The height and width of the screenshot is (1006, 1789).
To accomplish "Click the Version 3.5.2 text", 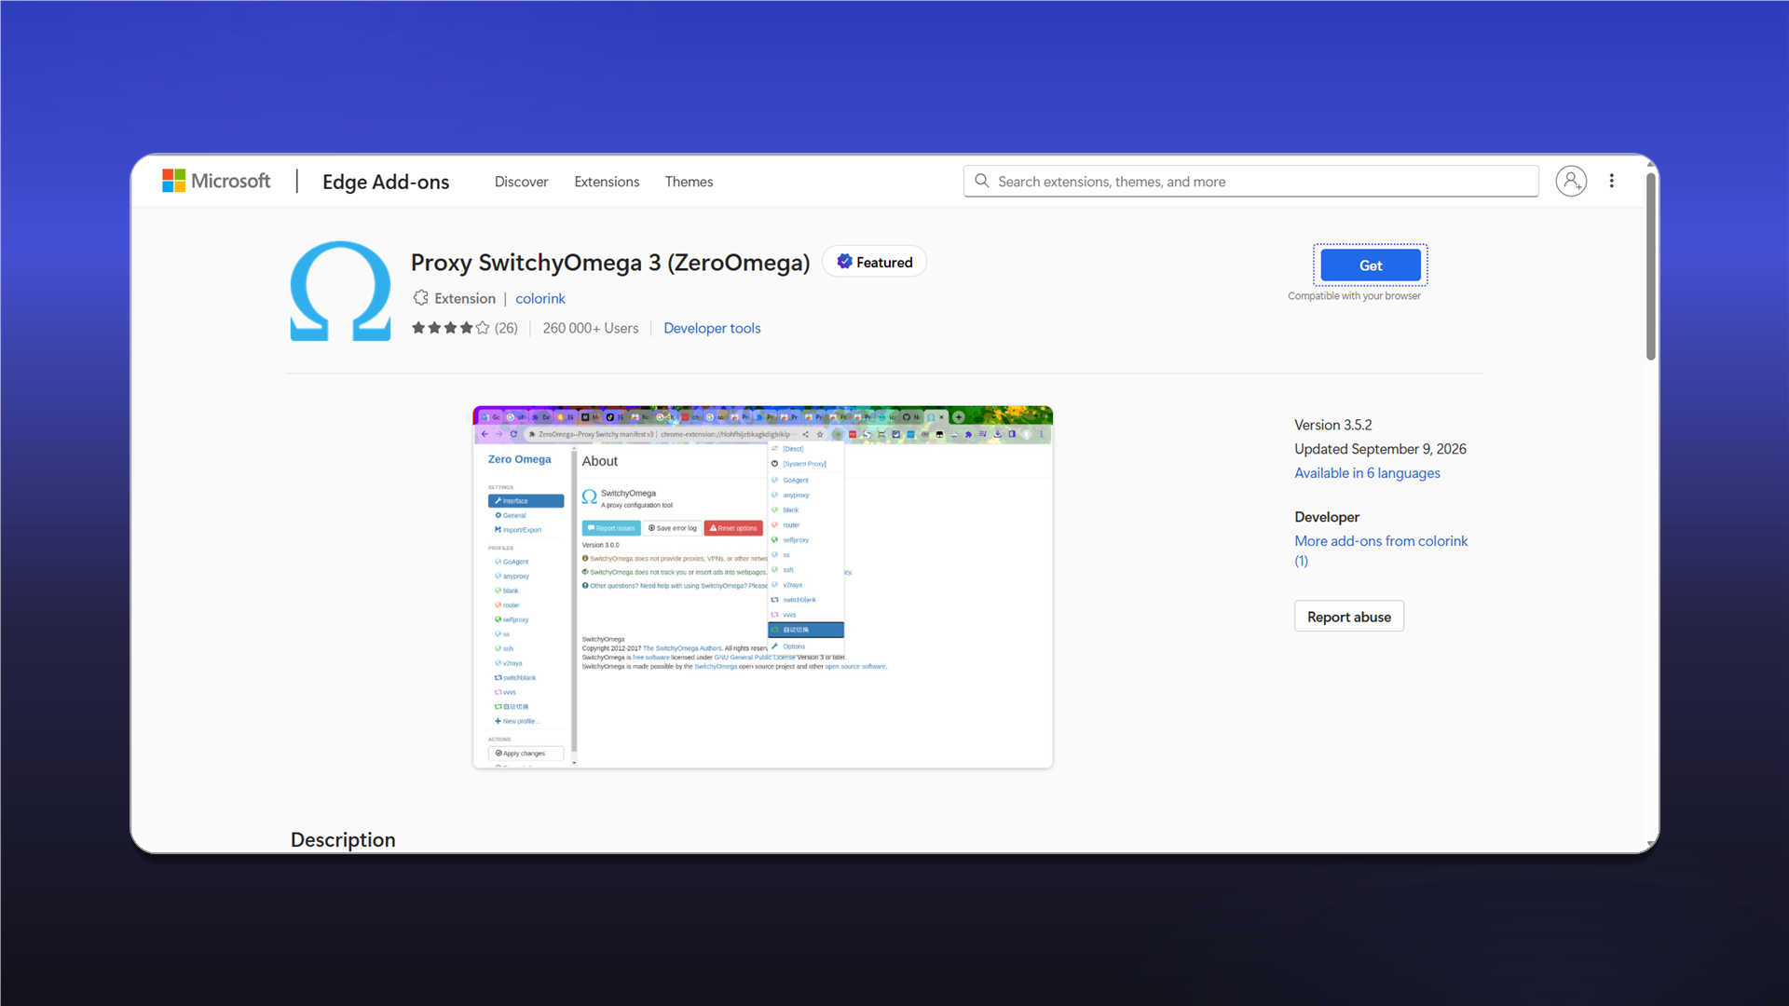I will (1332, 425).
